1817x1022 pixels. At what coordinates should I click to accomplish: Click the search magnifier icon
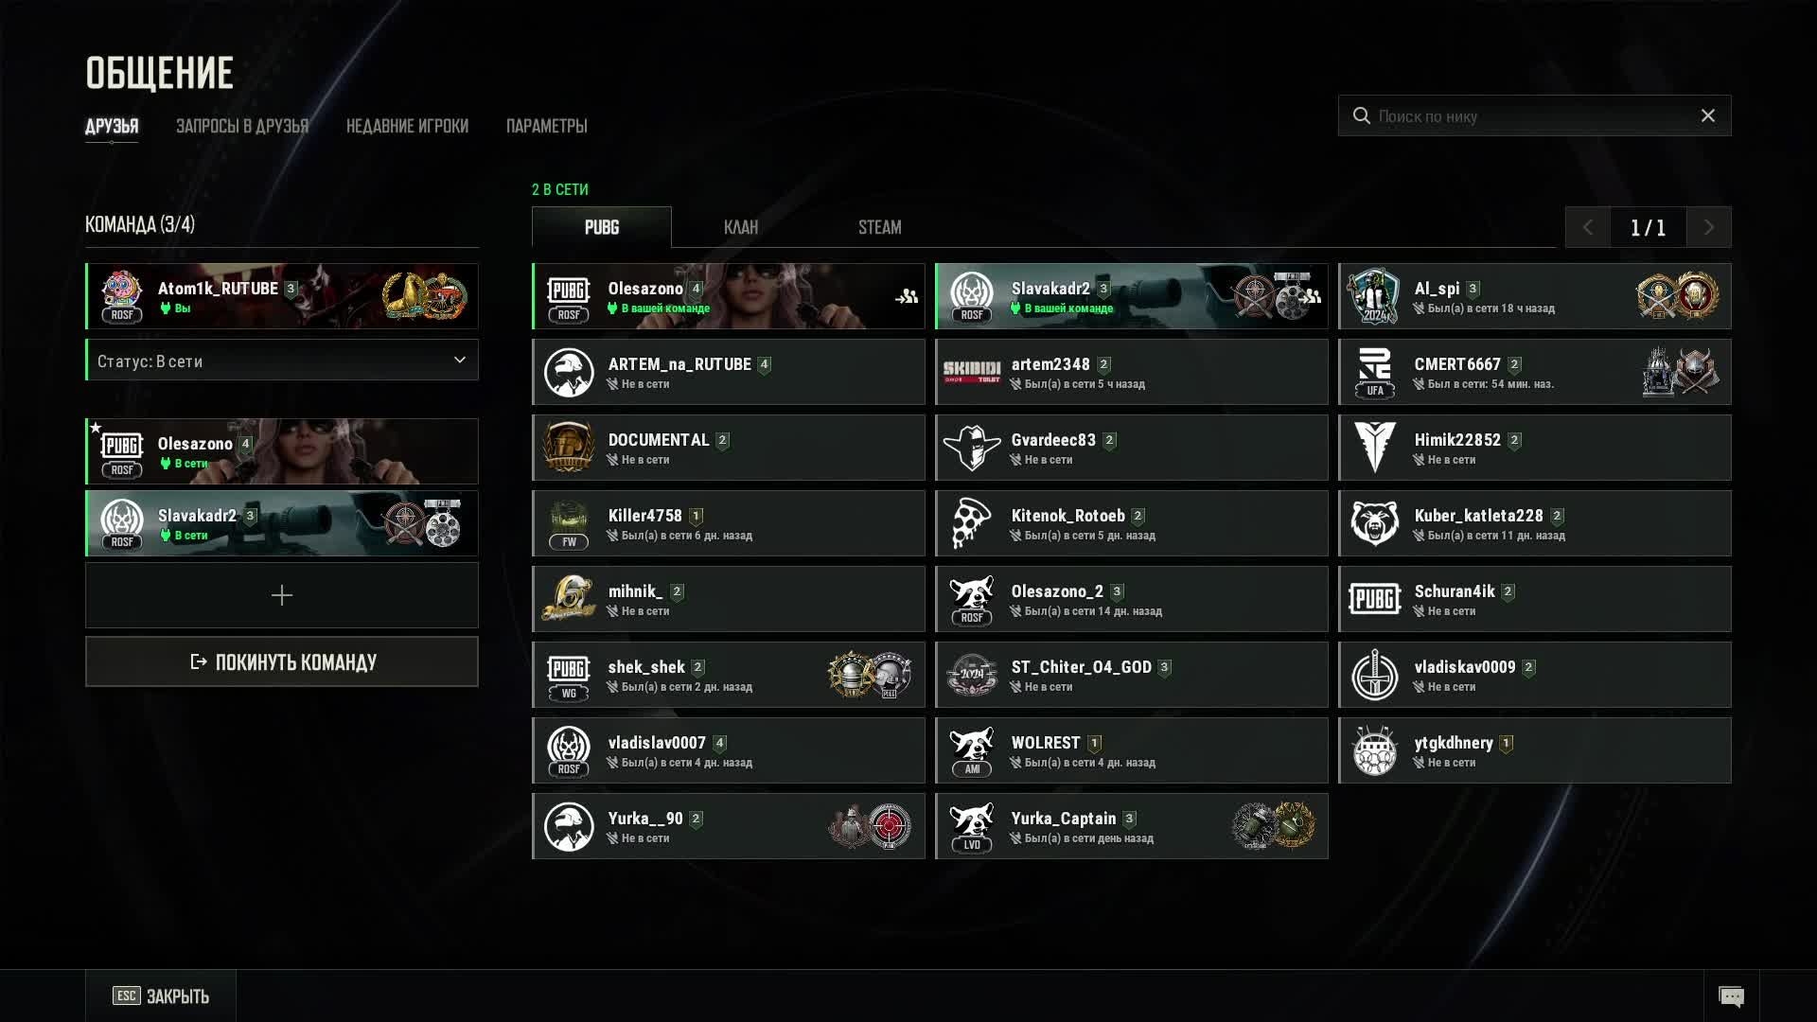[x=1361, y=115]
